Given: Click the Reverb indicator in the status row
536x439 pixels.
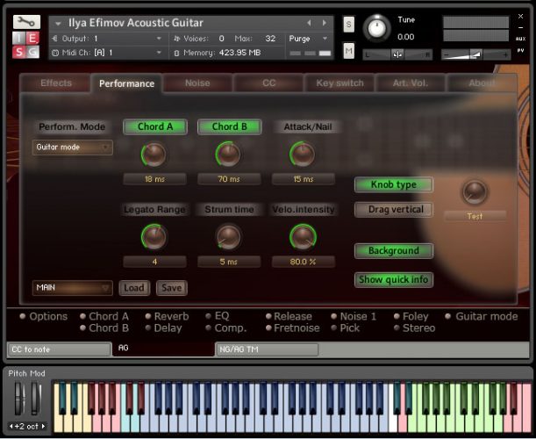Looking at the screenshot, I should 165,316.
